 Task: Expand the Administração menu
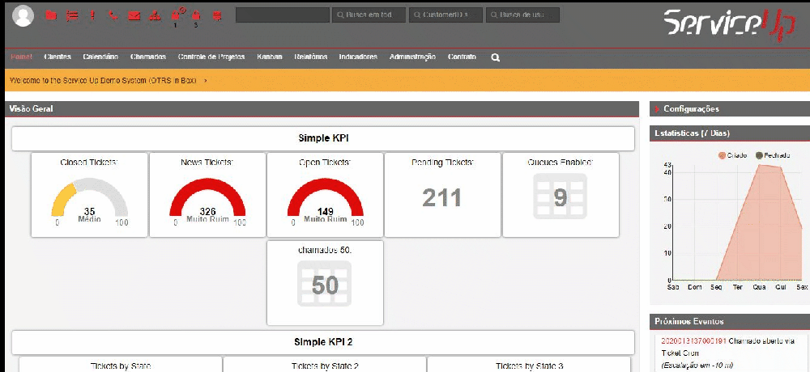coord(411,57)
